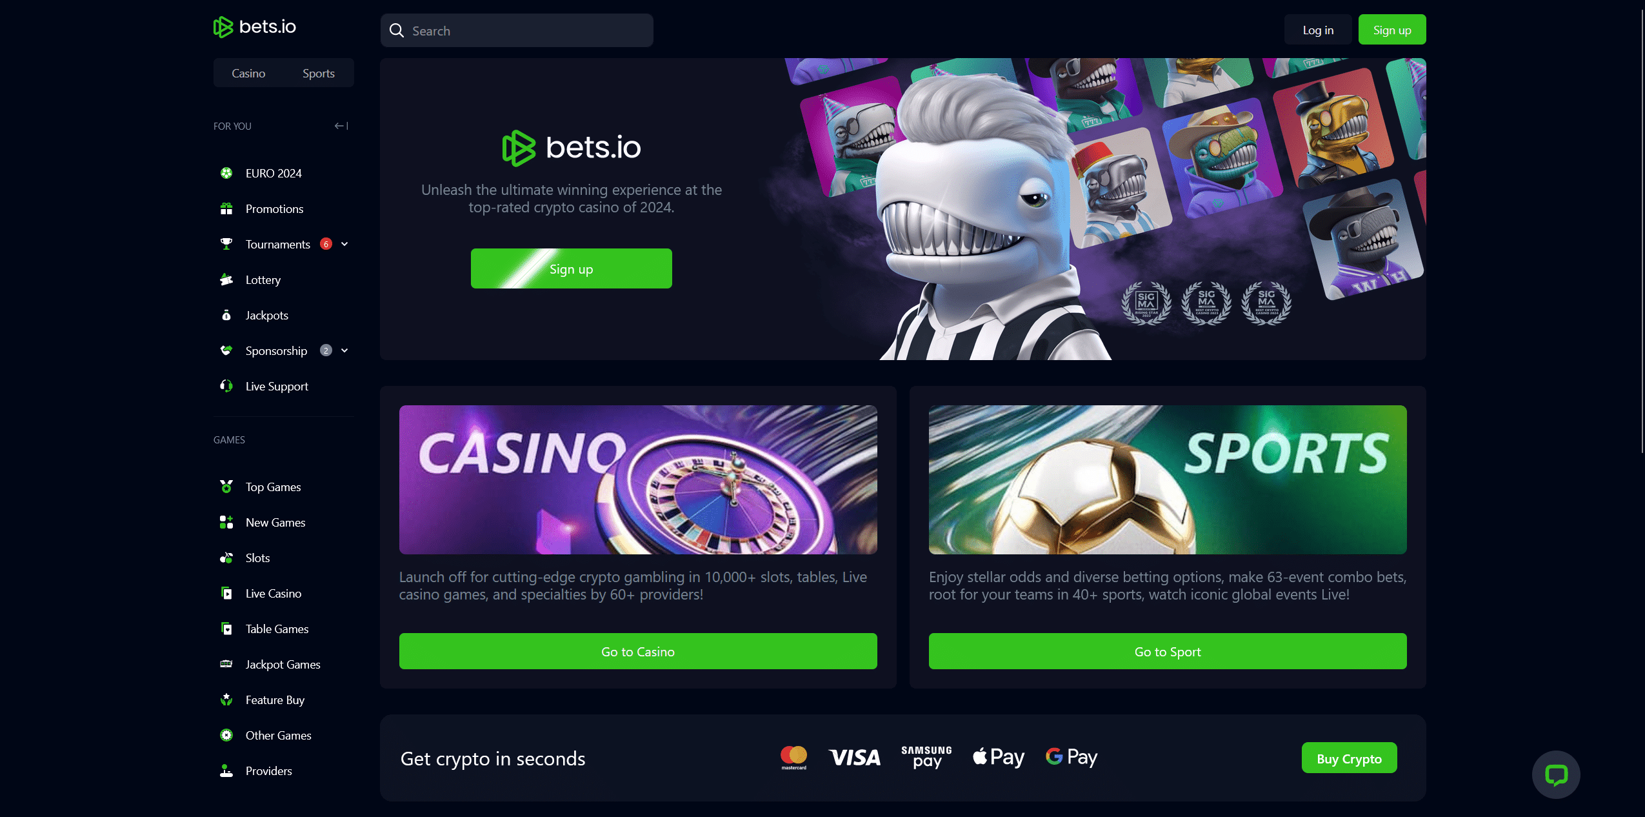
Task: Open the live chat bubble icon
Action: 1556,774
